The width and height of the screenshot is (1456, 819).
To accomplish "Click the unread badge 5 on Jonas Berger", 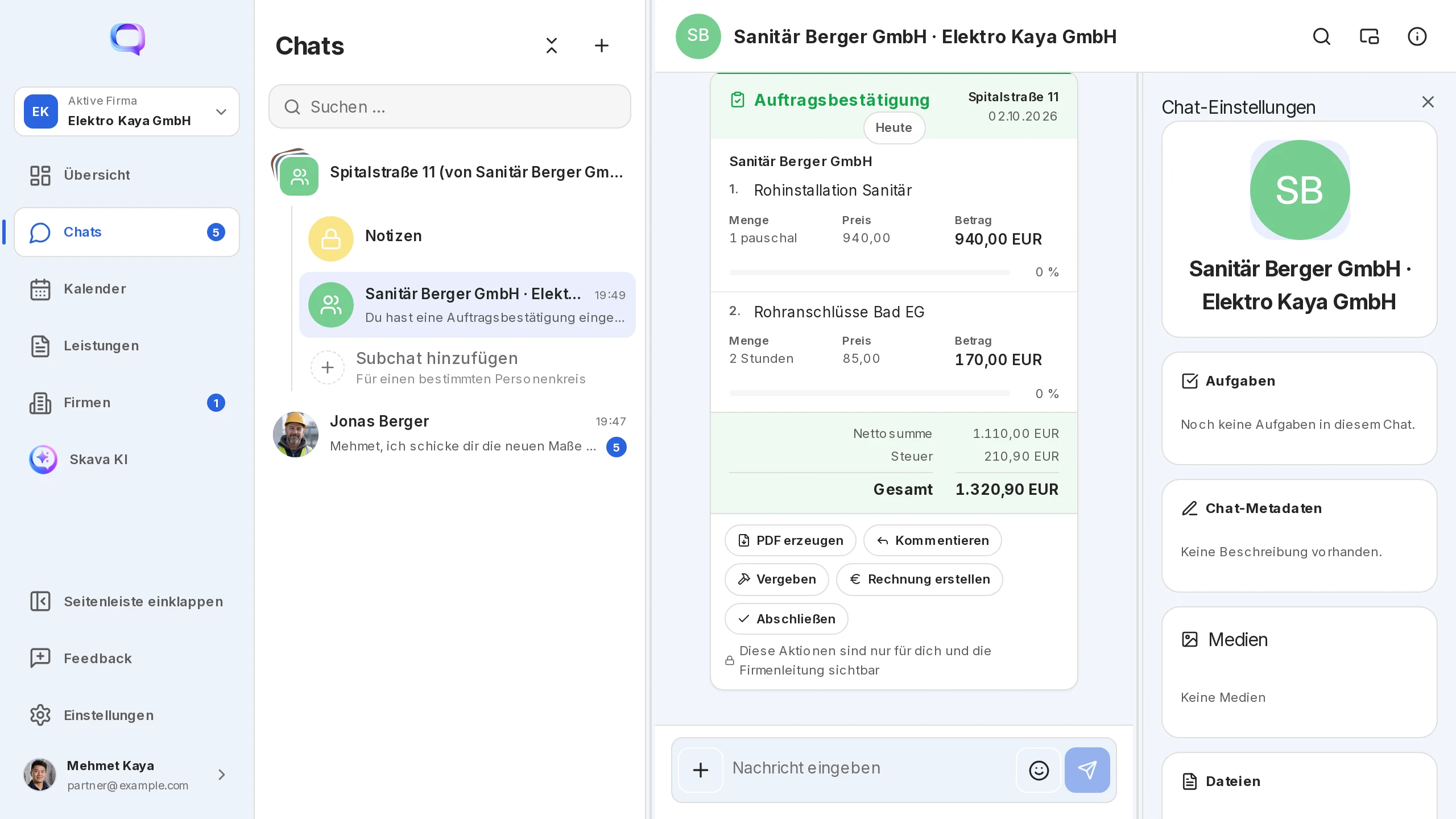I will click(x=617, y=448).
